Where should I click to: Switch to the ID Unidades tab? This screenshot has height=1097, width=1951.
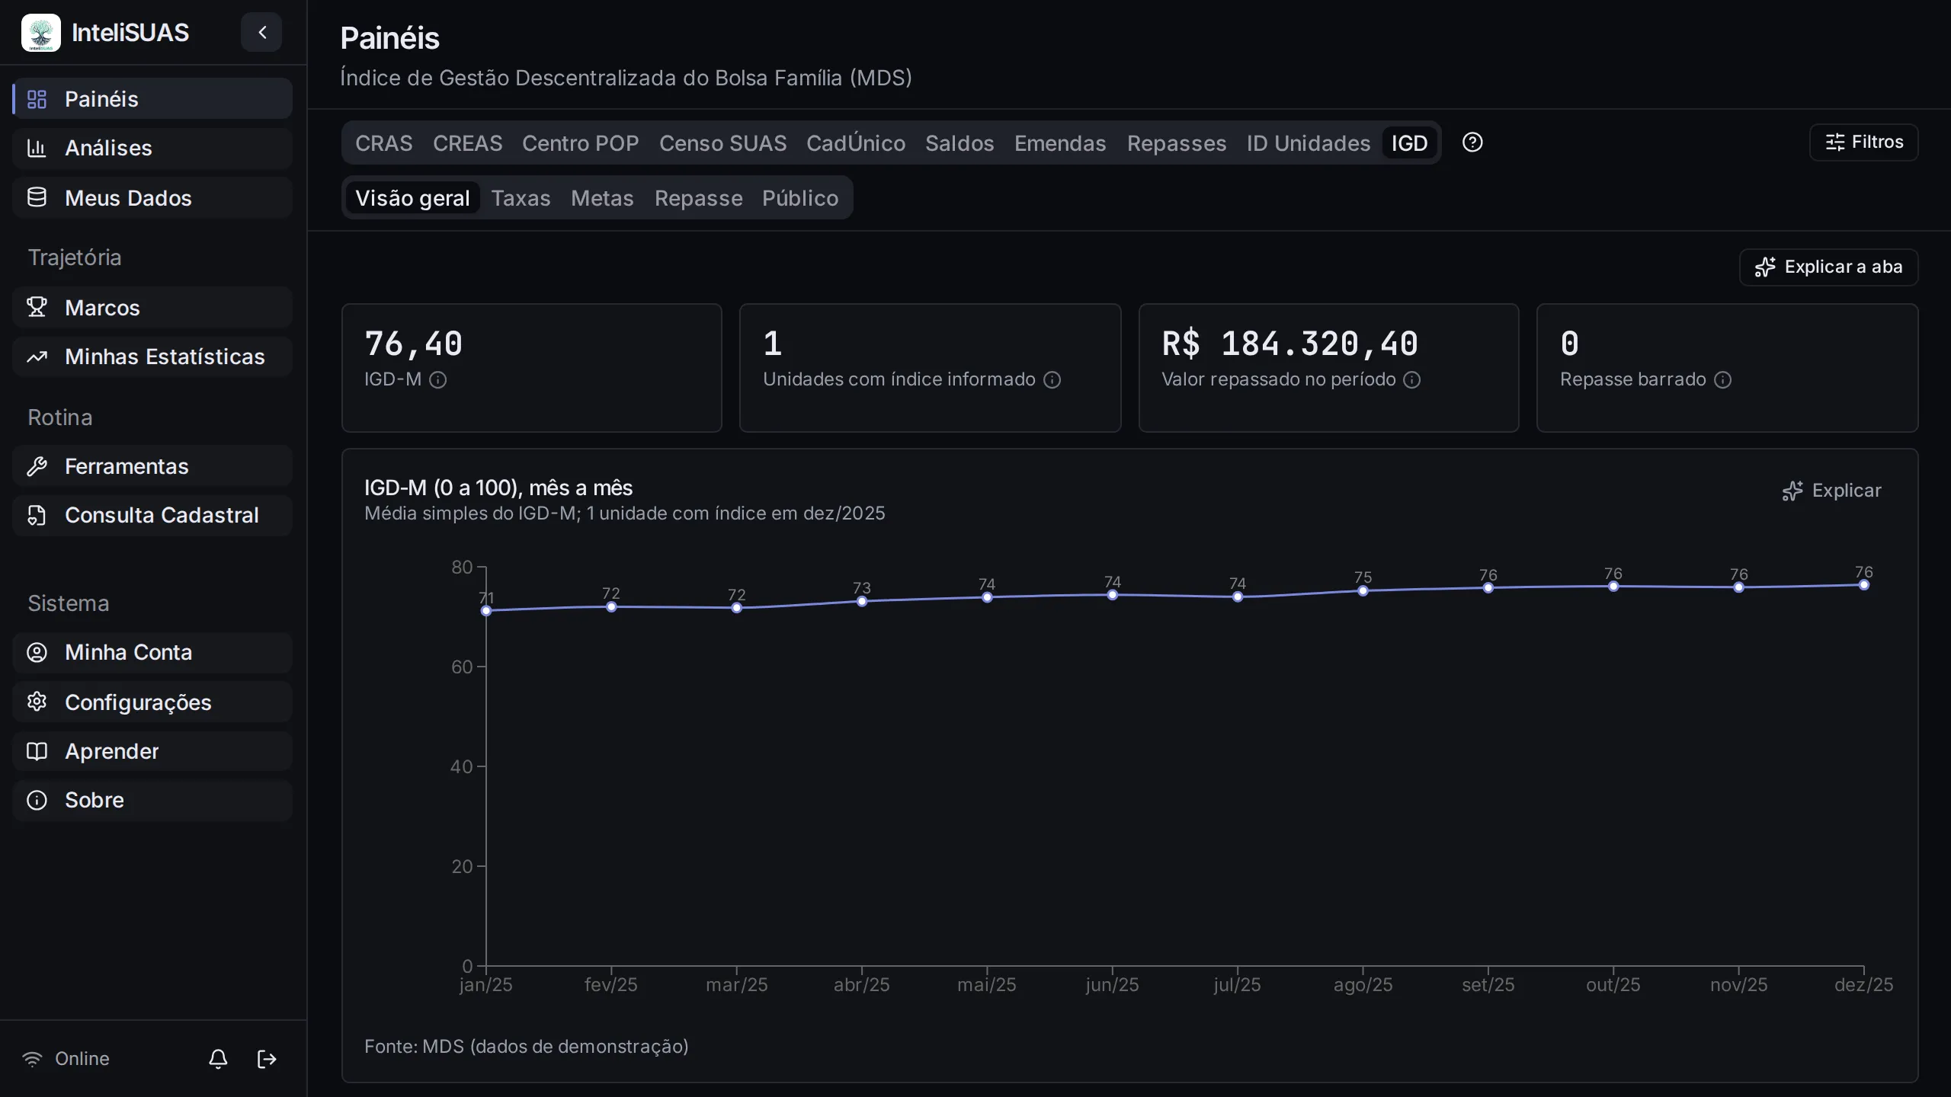[x=1309, y=143]
